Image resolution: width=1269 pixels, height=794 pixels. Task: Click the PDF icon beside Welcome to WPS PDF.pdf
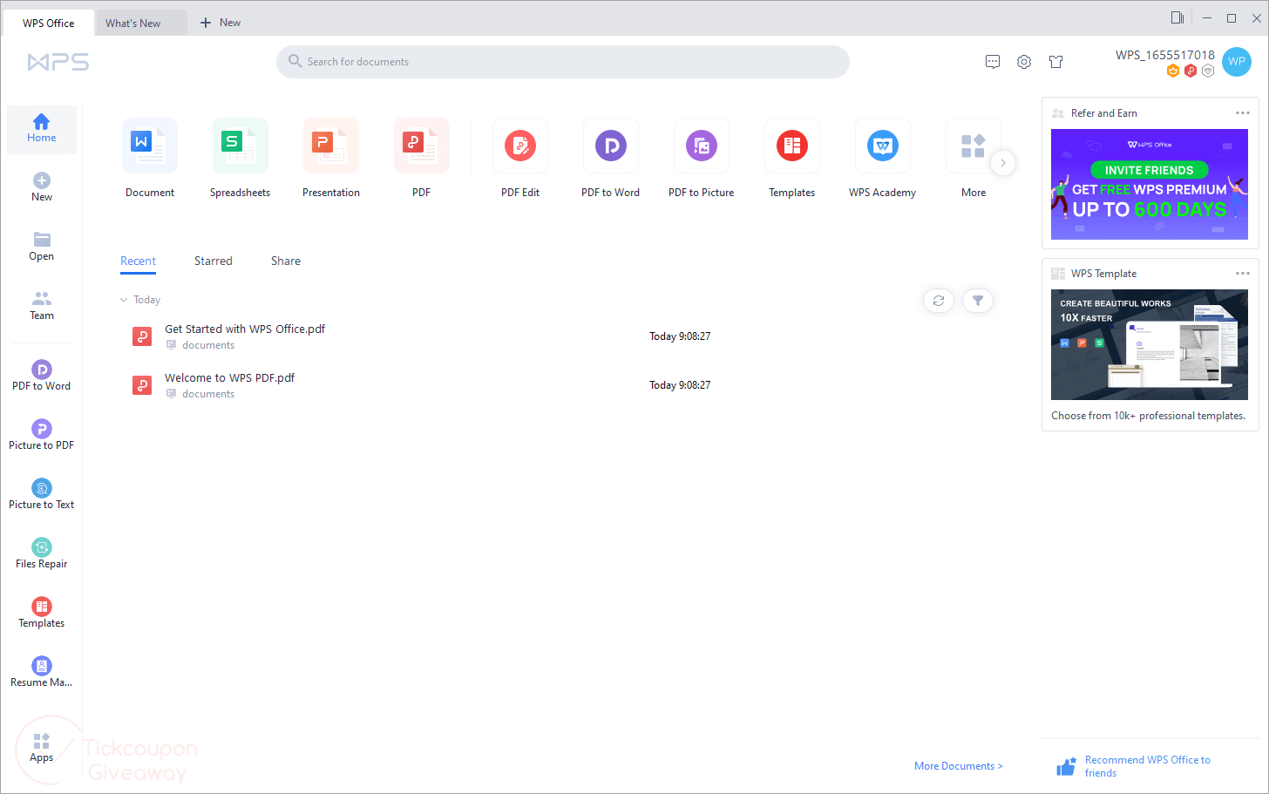coord(142,385)
